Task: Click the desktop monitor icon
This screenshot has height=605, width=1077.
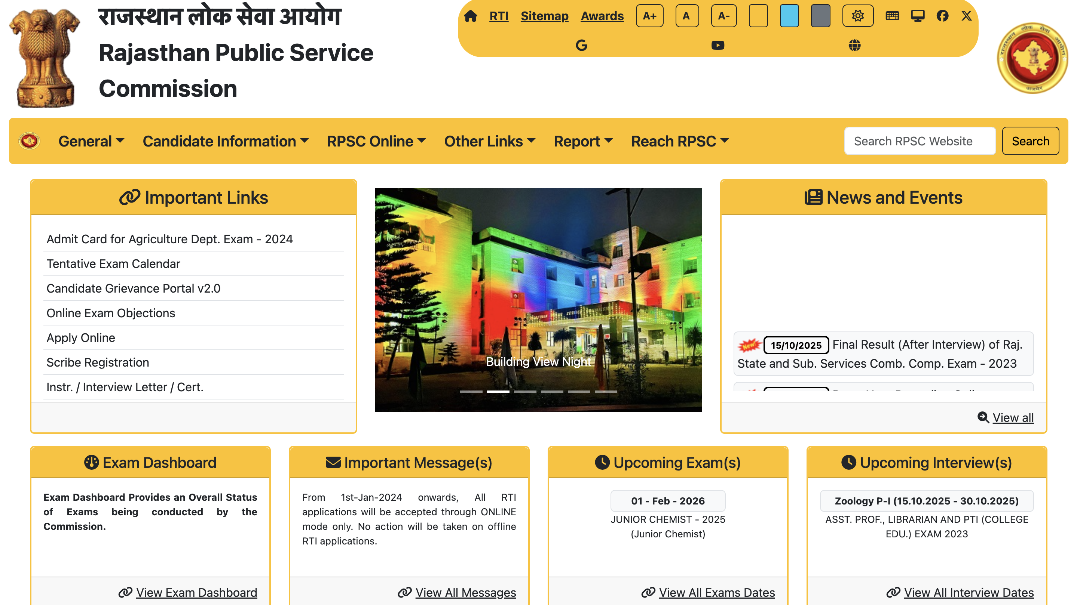Action: [x=918, y=16]
